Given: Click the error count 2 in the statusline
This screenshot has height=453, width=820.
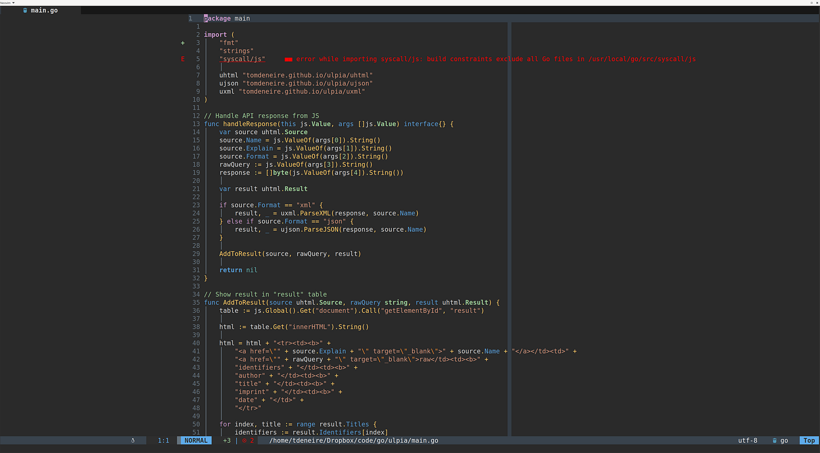Looking at the screenshot, I should (x=252, y=440).
